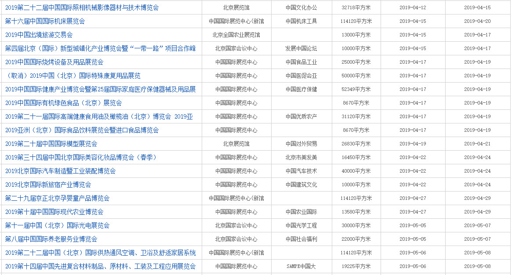Click area value 19225平方米
Viewport: 512px width, 275px height.
click(x=356, y=267)
